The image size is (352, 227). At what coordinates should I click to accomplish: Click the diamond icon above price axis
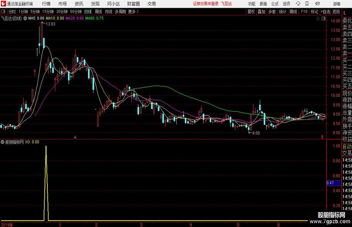[x=318, y=19]
